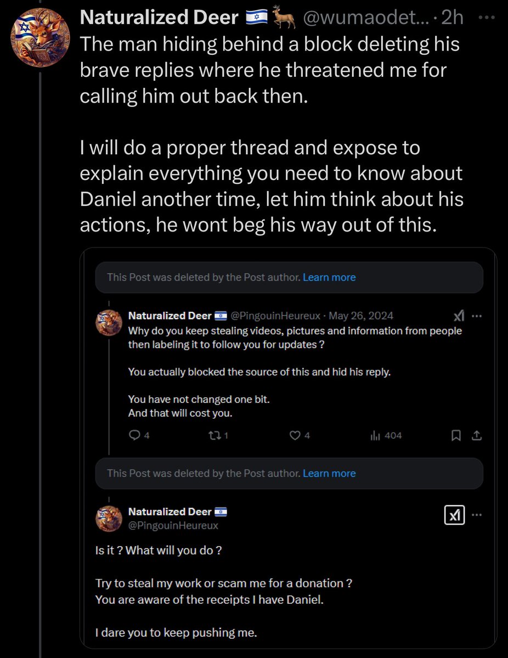The width and height of the screenshot is (508, 658).
Task: Click small avatar on lower quoted post
Action: [109, 518]
